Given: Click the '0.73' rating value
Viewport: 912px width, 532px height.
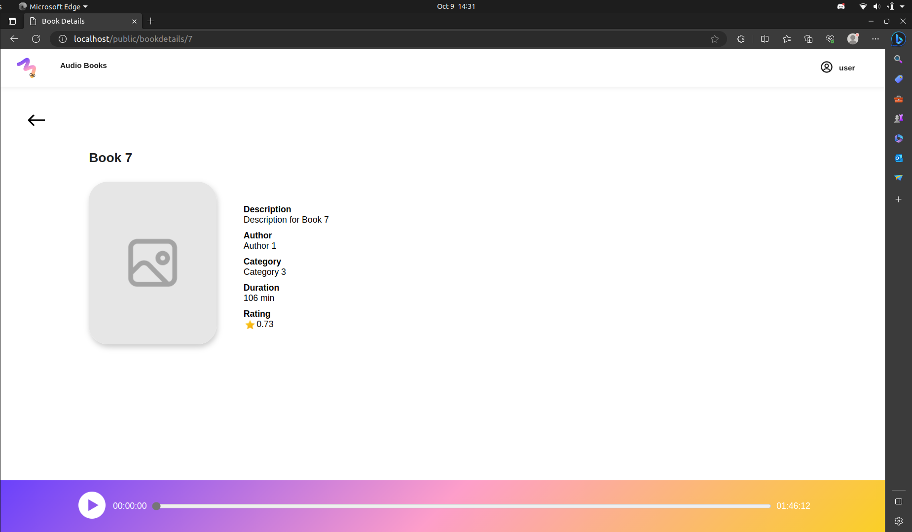Looking at the screenshot, I should pos(265,324).
